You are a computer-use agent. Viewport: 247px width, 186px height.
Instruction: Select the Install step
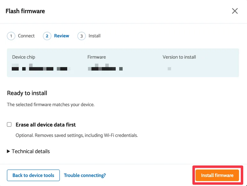click(x=89, y=36)
